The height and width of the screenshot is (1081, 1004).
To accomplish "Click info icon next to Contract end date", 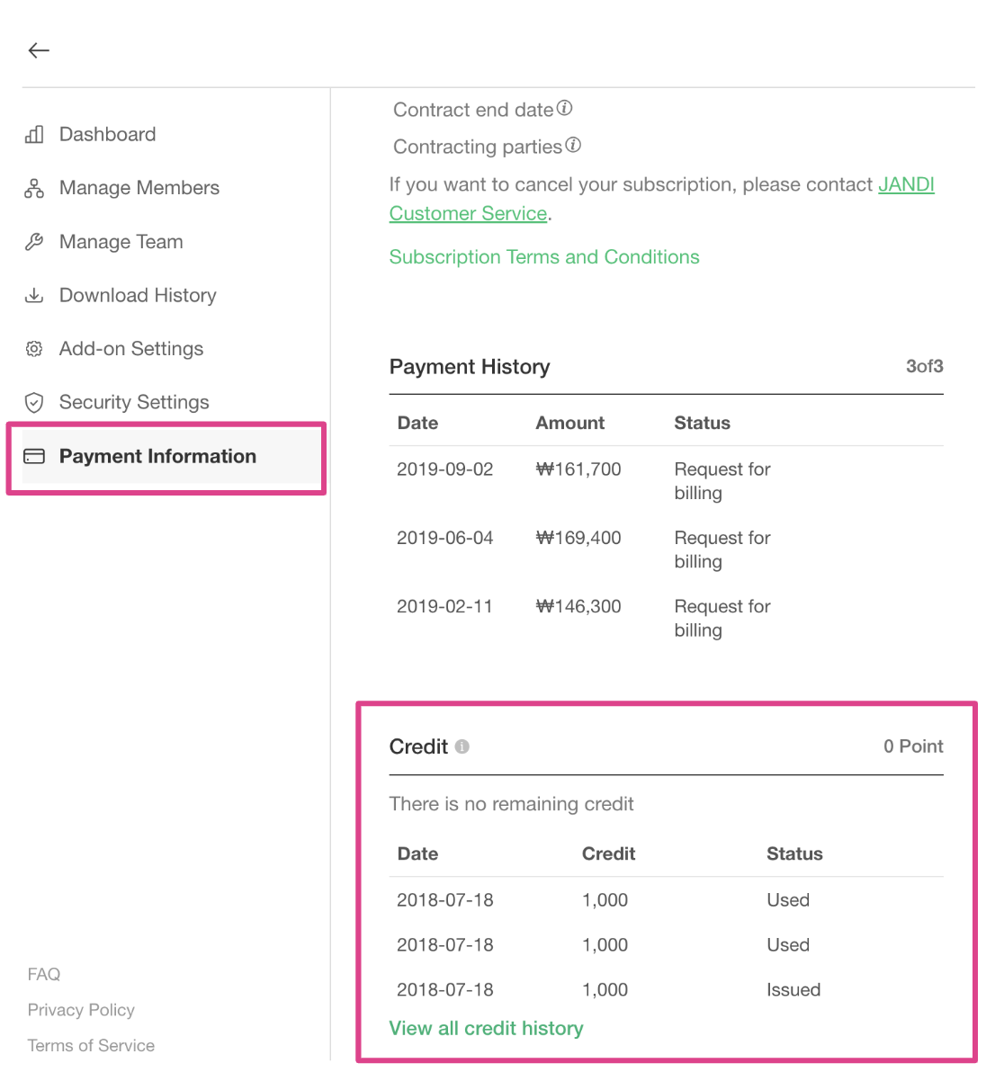I will (565, 109).
